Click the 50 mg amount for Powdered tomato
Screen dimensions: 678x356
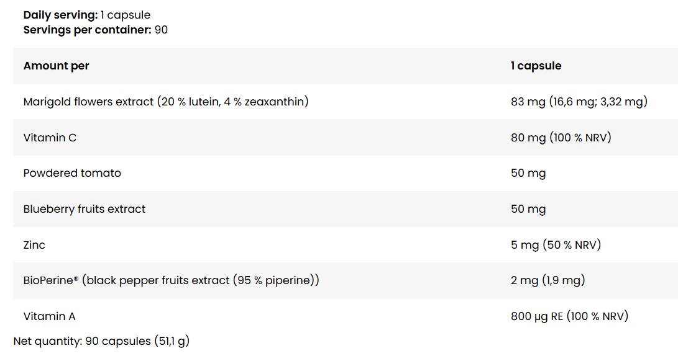pyautogui.click(x=528, y=173)
